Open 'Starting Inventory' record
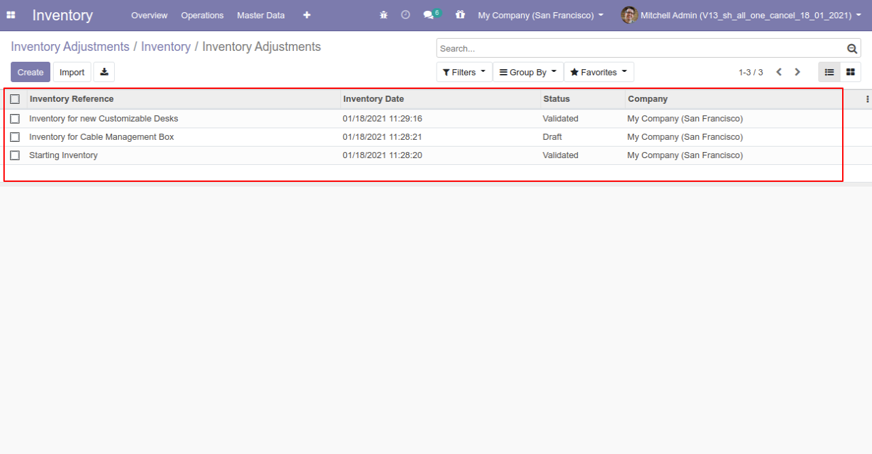This screenshot has height=454, width=872. tap(63, 155)
